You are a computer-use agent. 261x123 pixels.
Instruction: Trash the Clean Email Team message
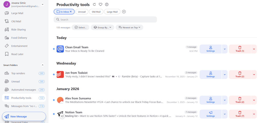pos(240,49)
